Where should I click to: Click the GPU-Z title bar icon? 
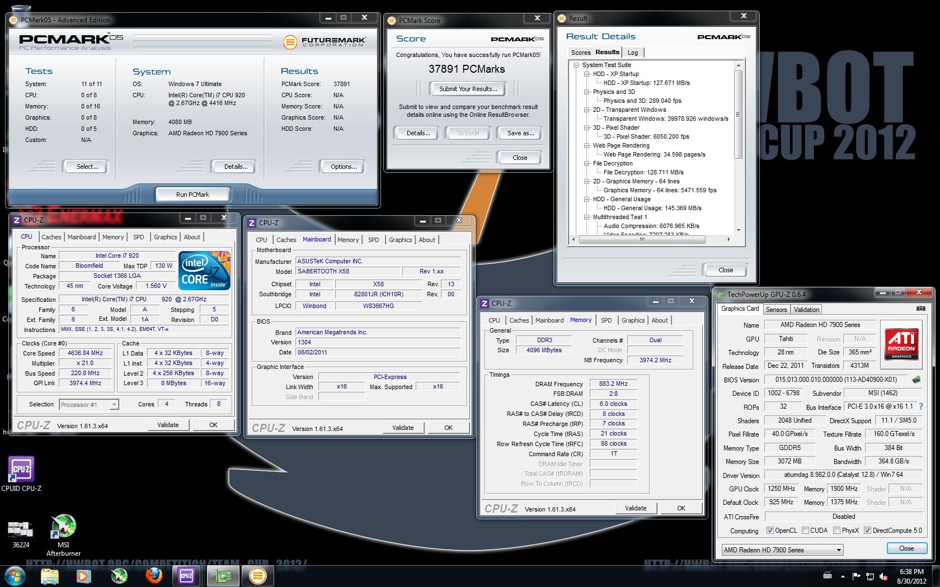tap(721, 294)
